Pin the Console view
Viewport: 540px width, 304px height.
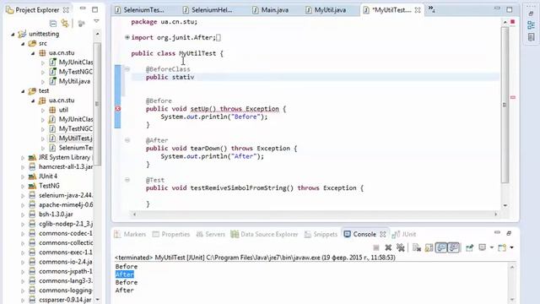coord(469,247)
